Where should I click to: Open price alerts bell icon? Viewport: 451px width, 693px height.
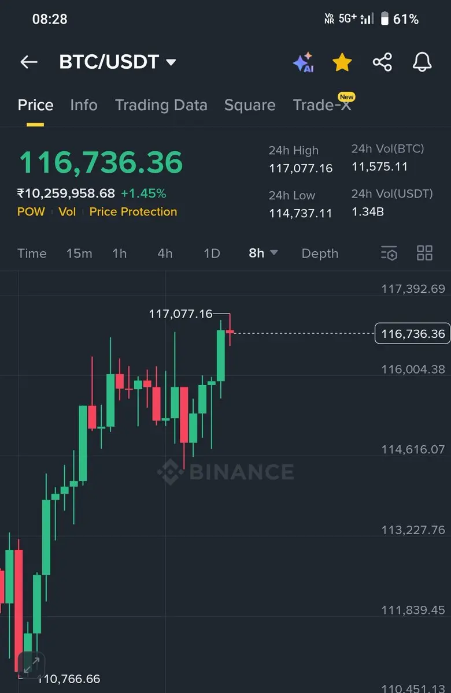pos(422,62)
